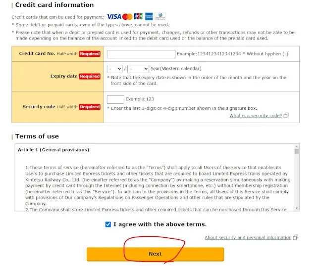The image size is (317, 266).
Task: Click the American Express logo
Action: 149,17
